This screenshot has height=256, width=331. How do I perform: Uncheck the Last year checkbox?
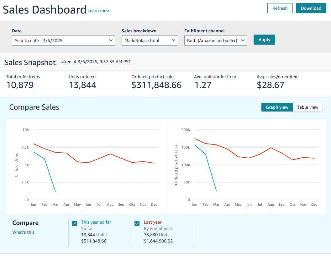click(137, 223)
